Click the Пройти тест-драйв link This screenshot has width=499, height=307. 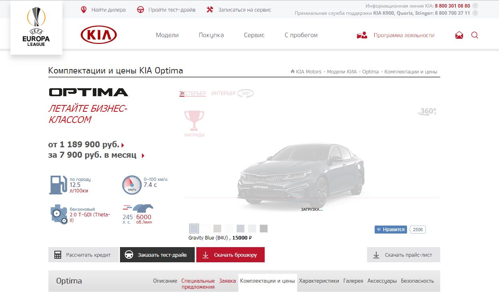click(172, 10)
